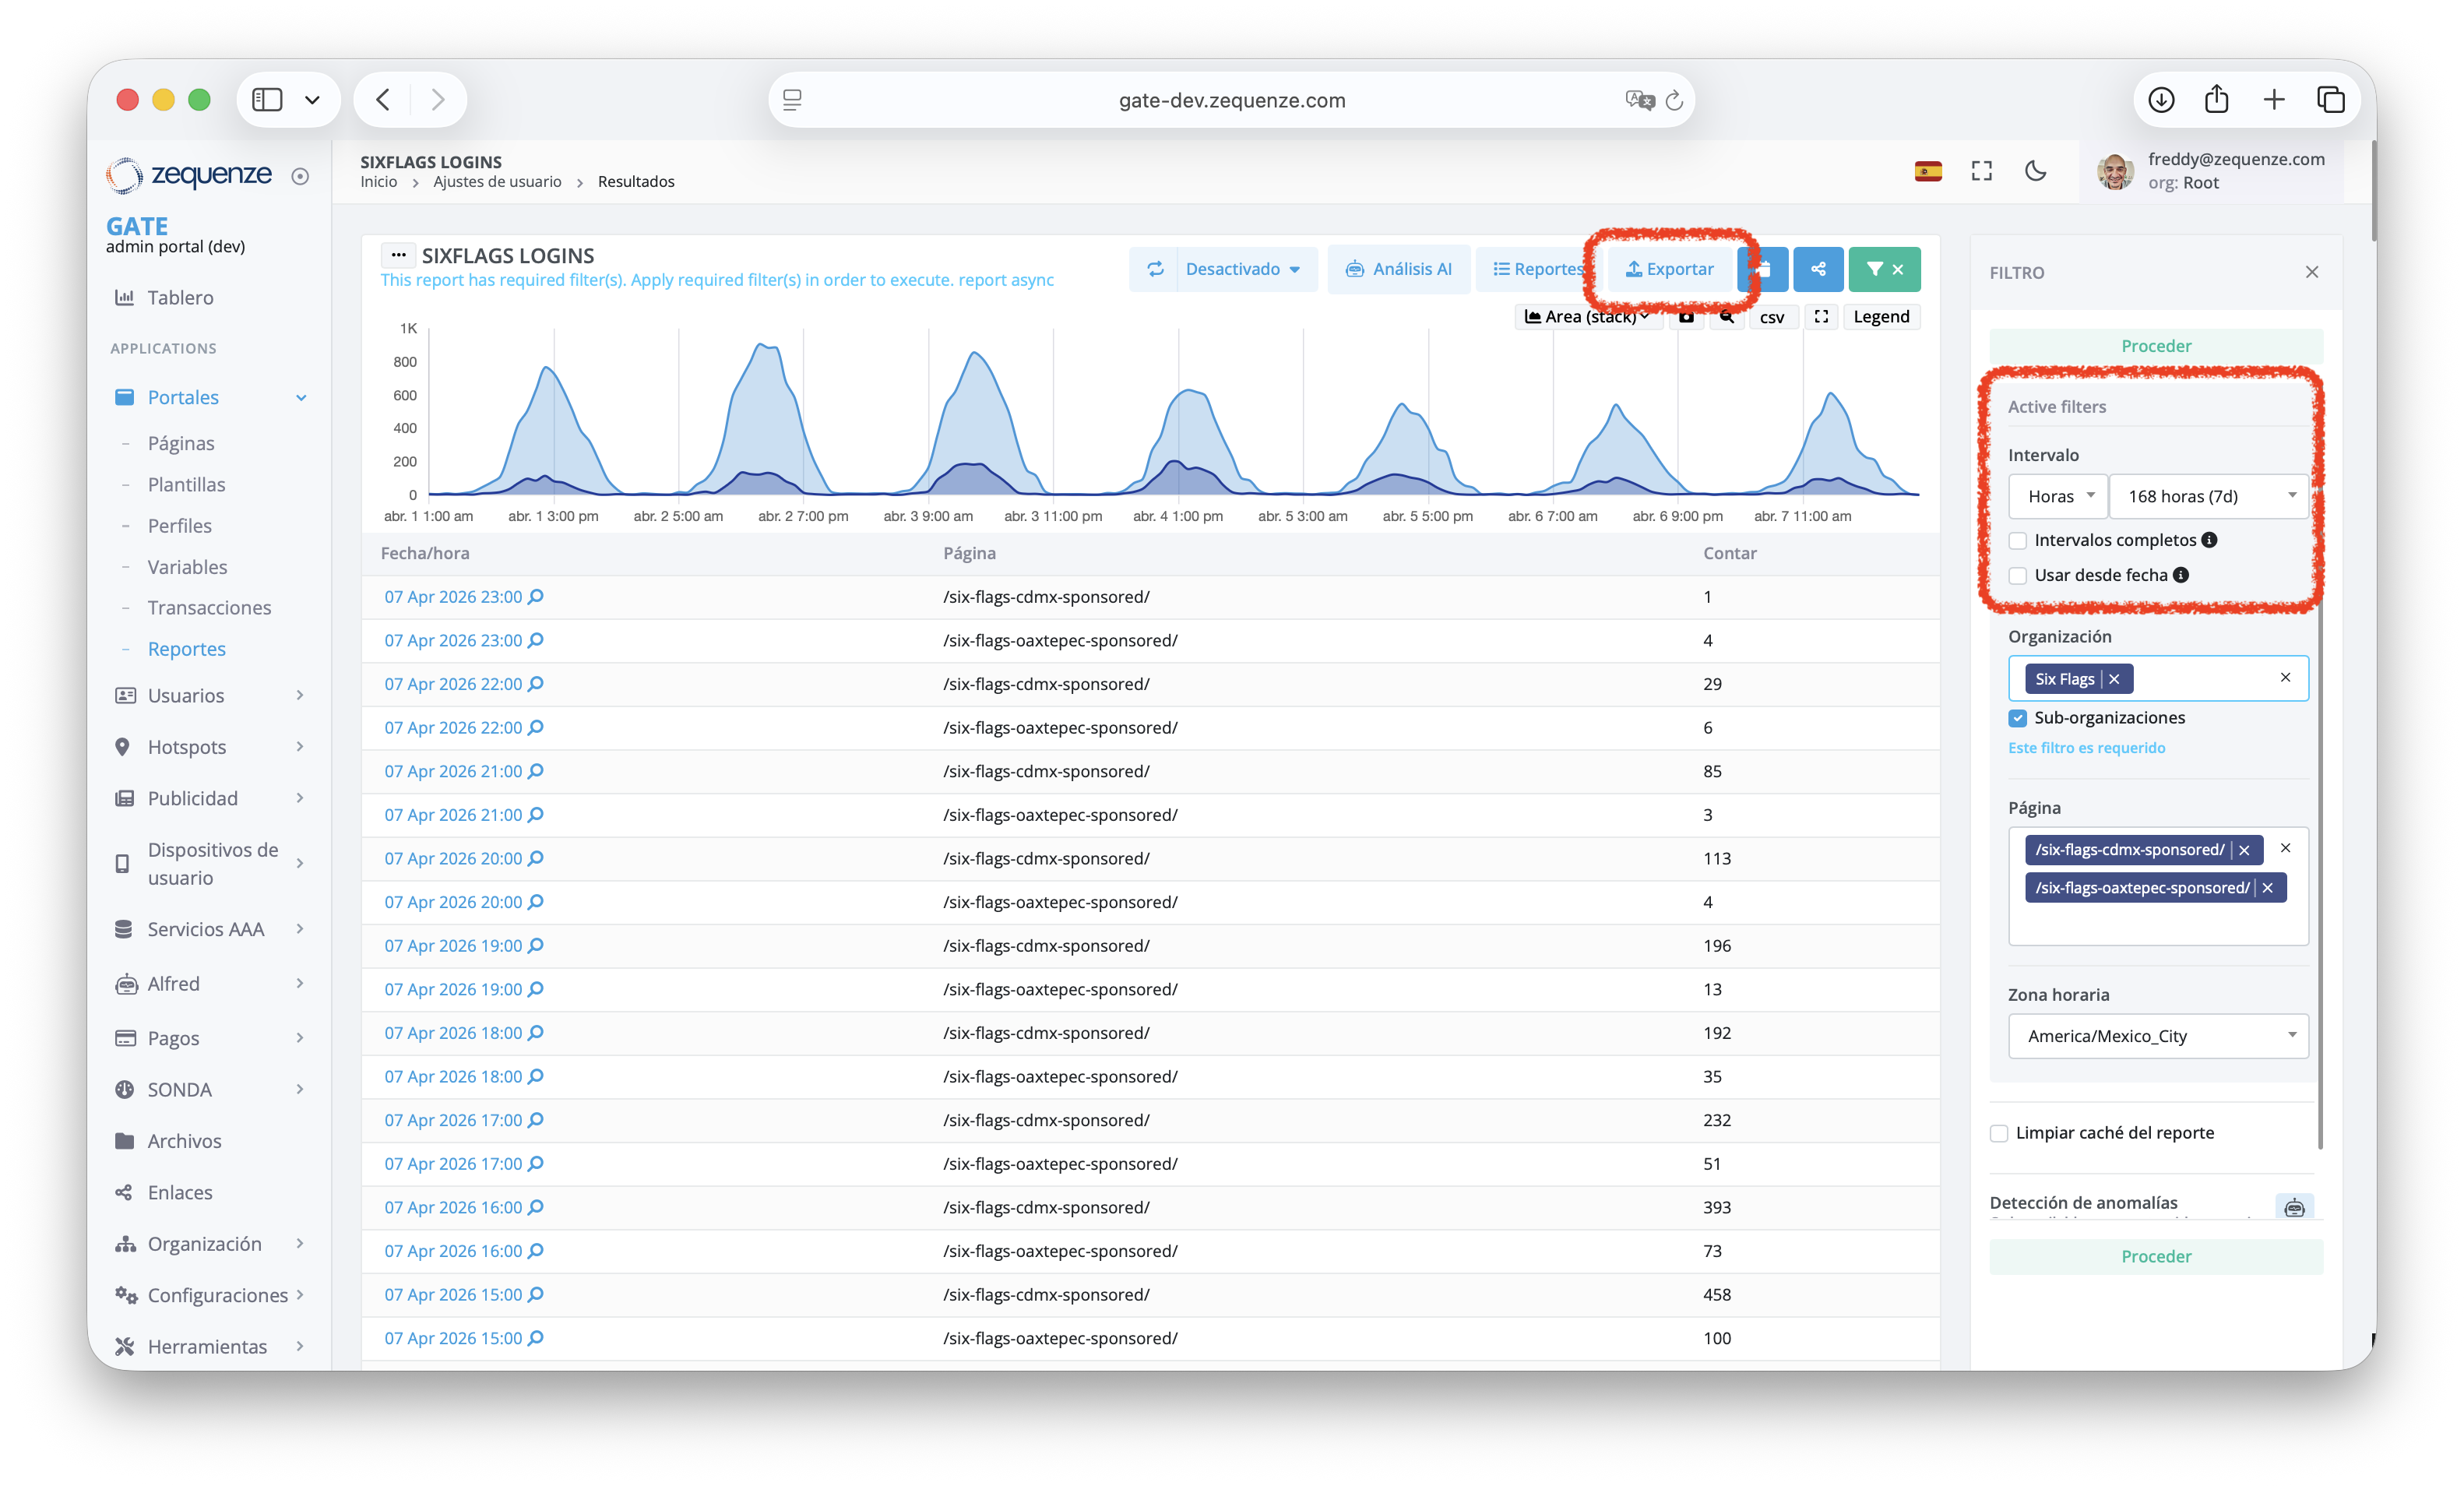Screen dimensions: 2464x1486
Task: Click magnifier next to first 23:00 row
Action: (x=536, y=597)
